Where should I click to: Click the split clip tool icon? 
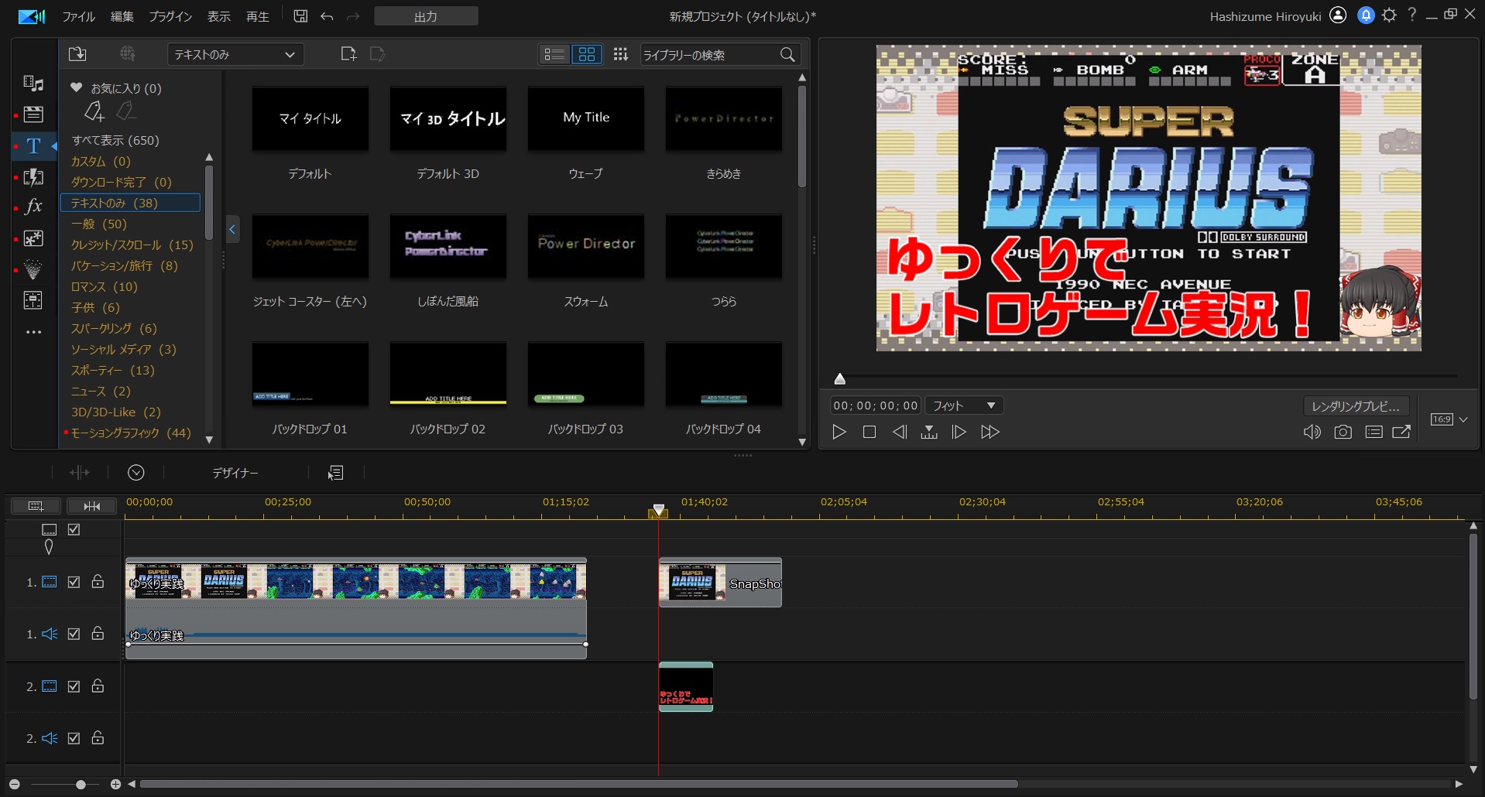pos(80,472)
